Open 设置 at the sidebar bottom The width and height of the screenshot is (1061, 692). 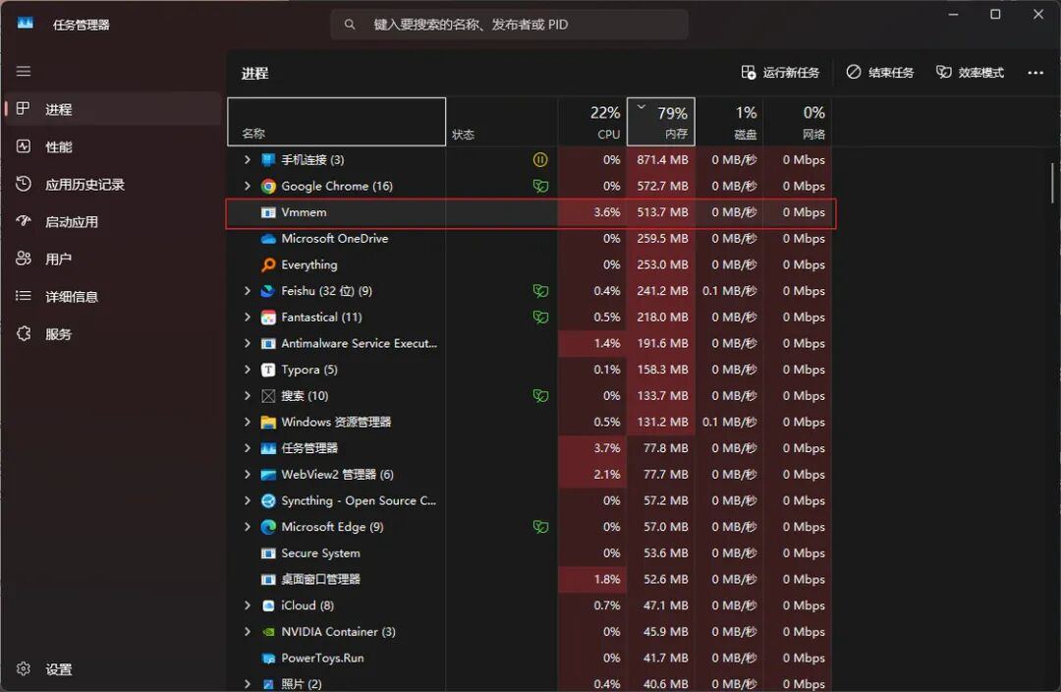pyautogui.click(x=112, y=669)
